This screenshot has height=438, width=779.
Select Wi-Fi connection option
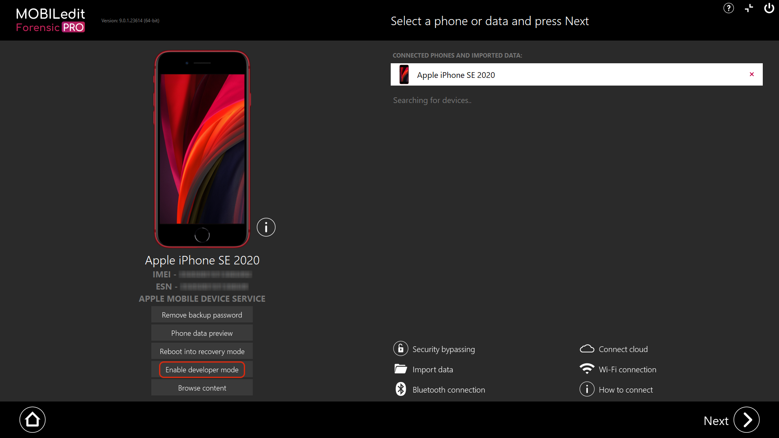click(618, 369)
